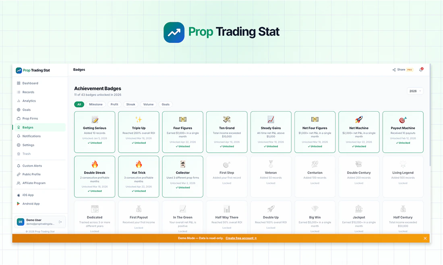Image resolution: width=443 pixels, height=265 pixels.
Task: Open the Goals sidebar item
Action: pos(39,110)
